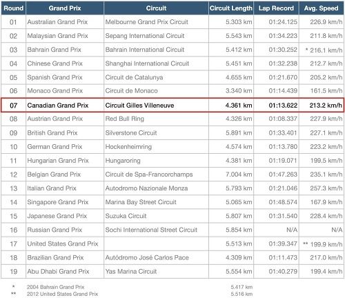Click round number 19
This screenshot has width=345, height=298.
click(14, 271)
